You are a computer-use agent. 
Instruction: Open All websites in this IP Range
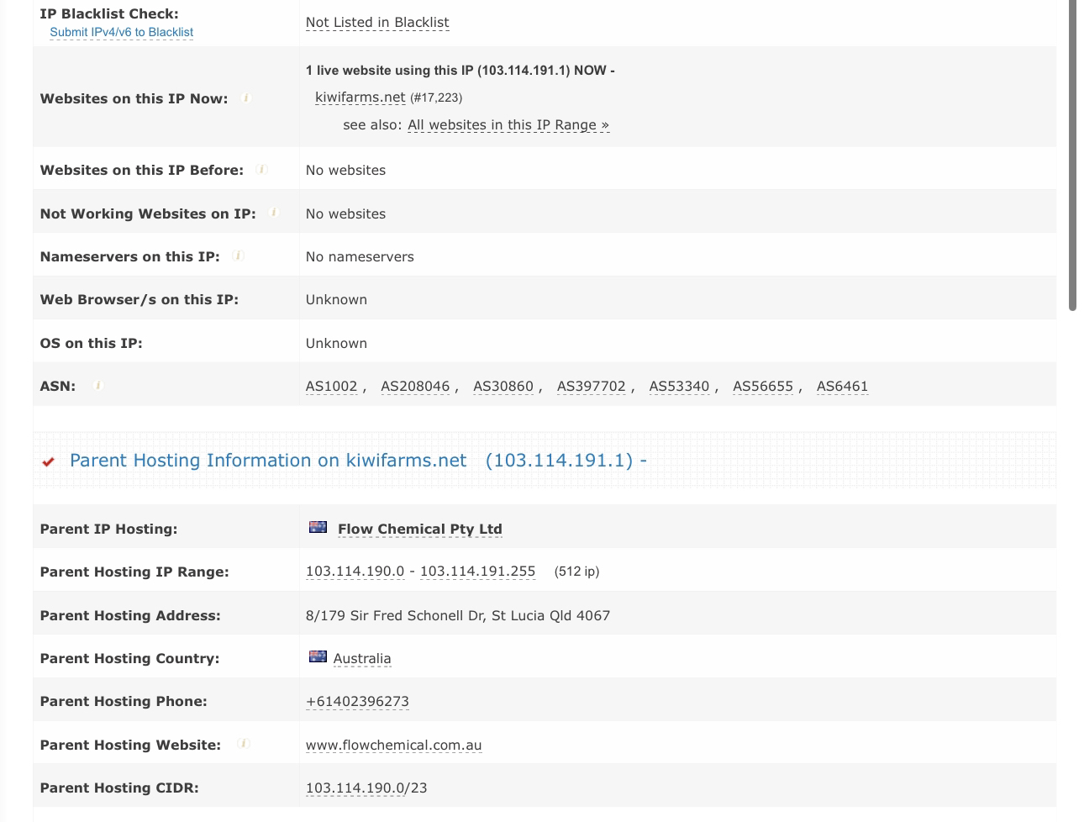pyautogui.click(x=508, y=125)
